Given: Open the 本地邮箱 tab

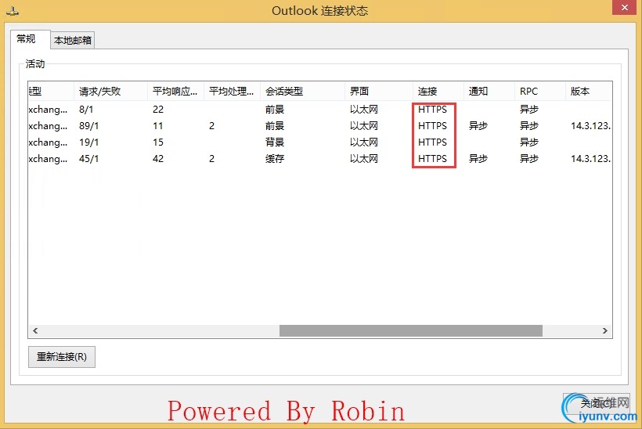Looking at the screenshot, I should 73,40.
